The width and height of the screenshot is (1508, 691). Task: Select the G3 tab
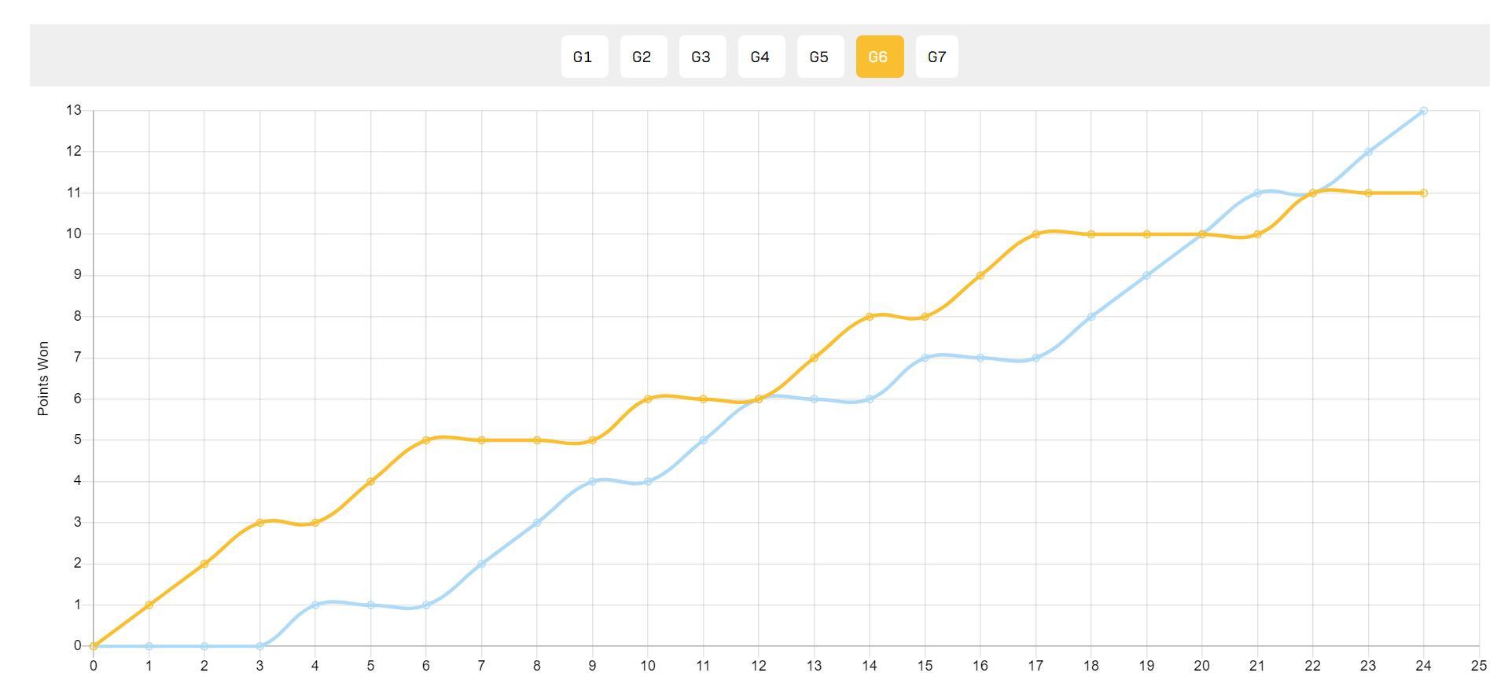click(701, 57)
